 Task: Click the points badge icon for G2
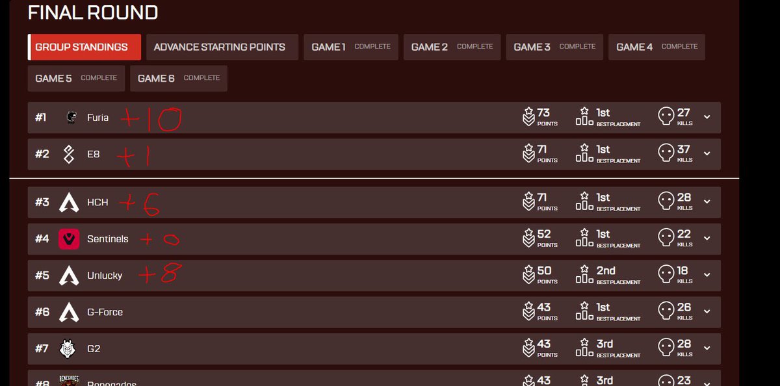(x=528, y=348)
